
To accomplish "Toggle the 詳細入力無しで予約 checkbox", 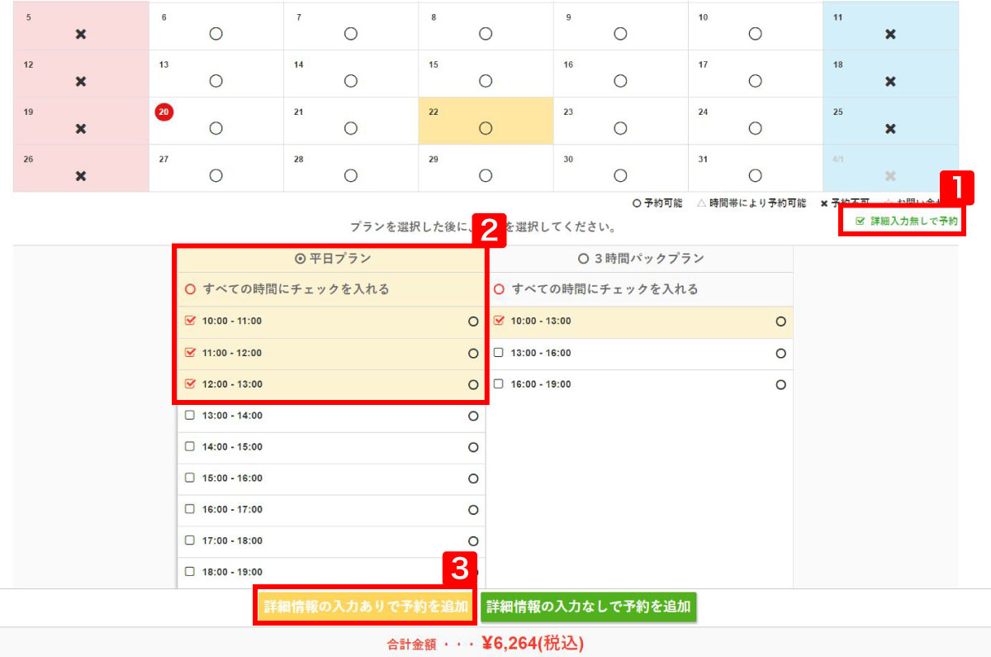I will click(x=861, y=221).
